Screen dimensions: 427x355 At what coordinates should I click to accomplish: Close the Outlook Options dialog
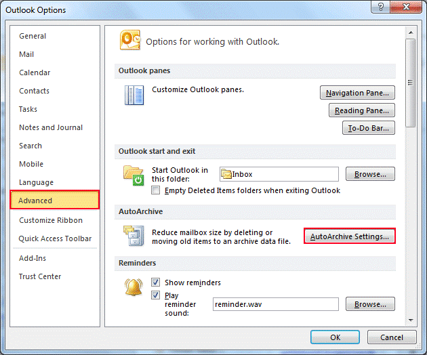406,7
